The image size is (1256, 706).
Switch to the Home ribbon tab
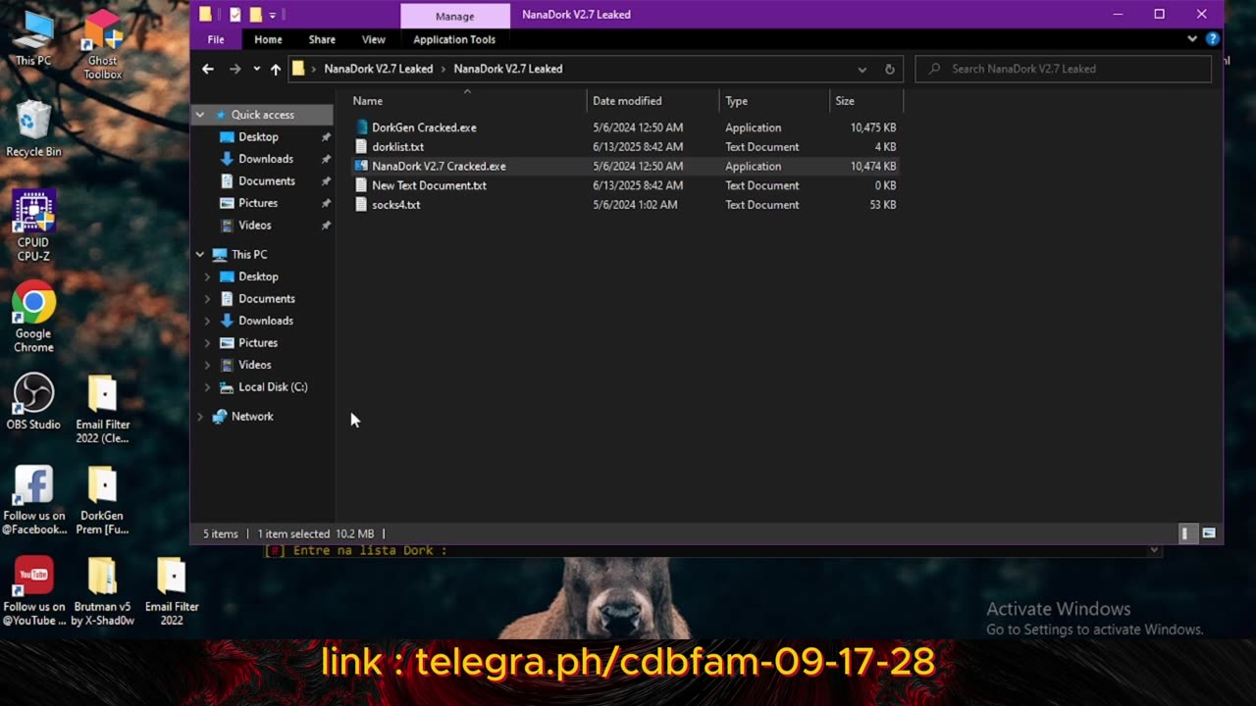[268, 39]
